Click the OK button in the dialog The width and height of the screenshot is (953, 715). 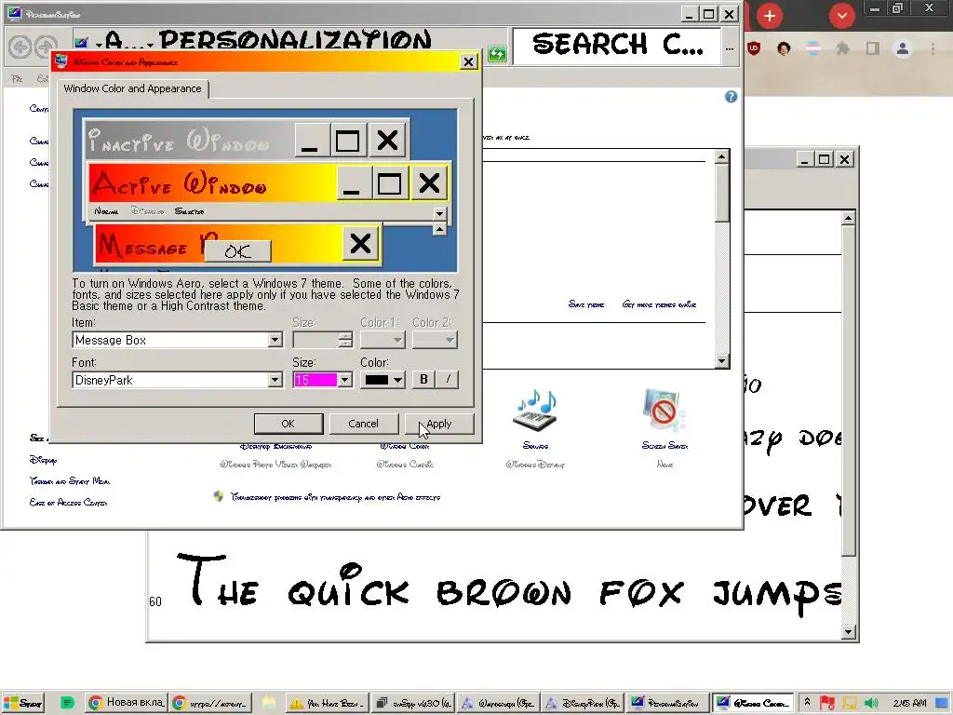[289, 424]
